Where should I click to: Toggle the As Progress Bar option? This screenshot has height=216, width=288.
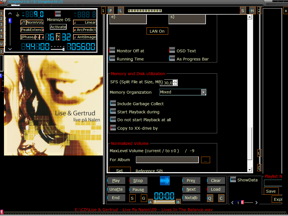172,58
